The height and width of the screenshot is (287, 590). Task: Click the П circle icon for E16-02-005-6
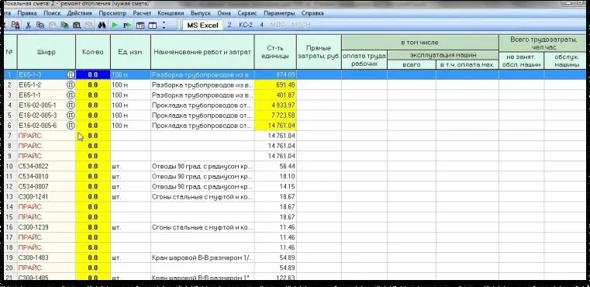71,126
